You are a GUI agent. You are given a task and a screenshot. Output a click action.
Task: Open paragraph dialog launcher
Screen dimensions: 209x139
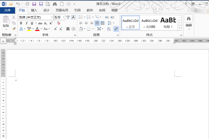[118, 35]
